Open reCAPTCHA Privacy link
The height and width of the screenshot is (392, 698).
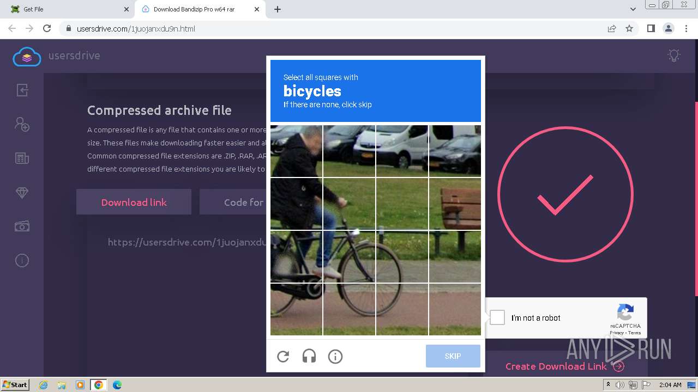pos(616,333)
